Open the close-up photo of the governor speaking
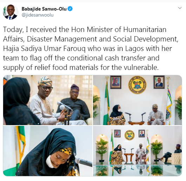 [x=48, y=100]
